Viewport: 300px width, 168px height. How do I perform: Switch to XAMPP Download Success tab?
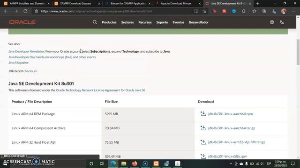pyautogui.click(x=75, y=3)
